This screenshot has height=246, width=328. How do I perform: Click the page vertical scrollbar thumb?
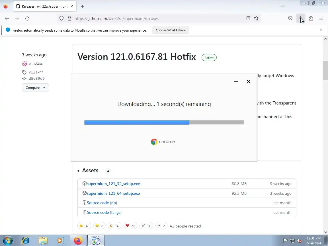325,71
